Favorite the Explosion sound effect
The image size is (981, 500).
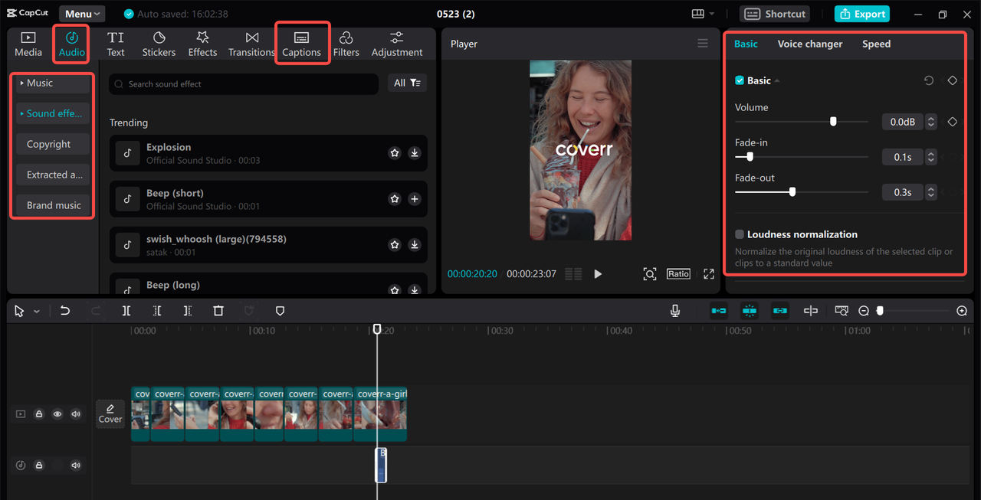tap(395, 153)
